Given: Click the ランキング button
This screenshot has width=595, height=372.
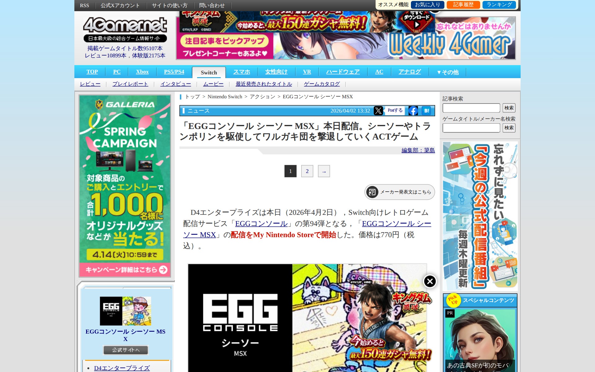Looking at the screenshot, I should point(499,5).
